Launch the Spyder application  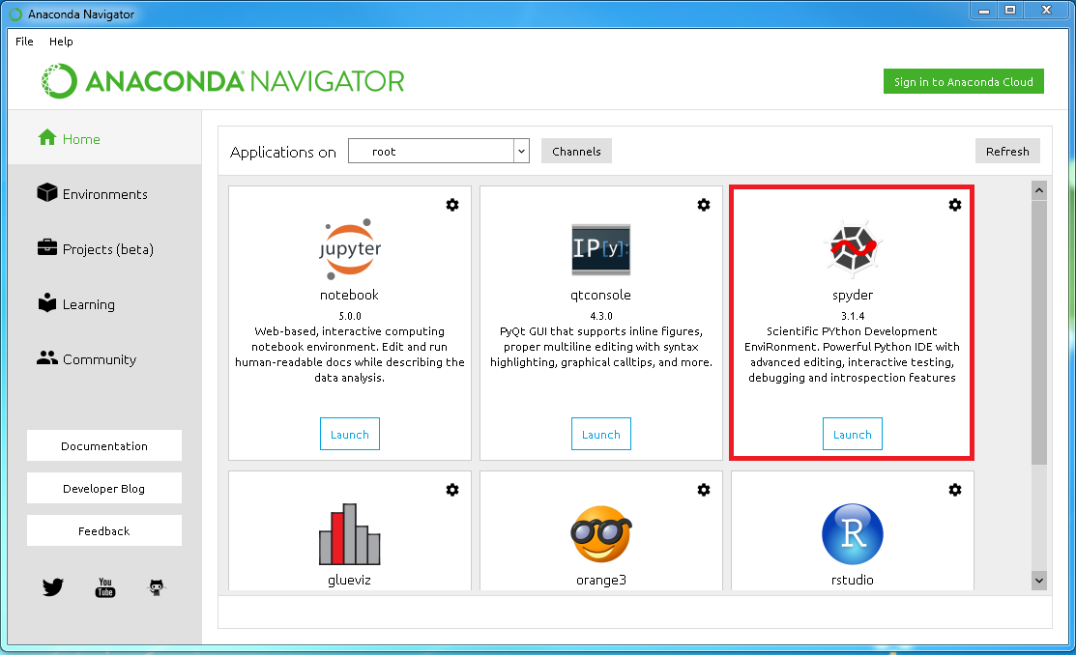(x=852, y=435)
